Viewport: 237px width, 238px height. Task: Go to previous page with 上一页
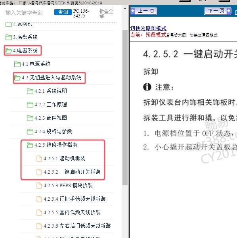143,11
